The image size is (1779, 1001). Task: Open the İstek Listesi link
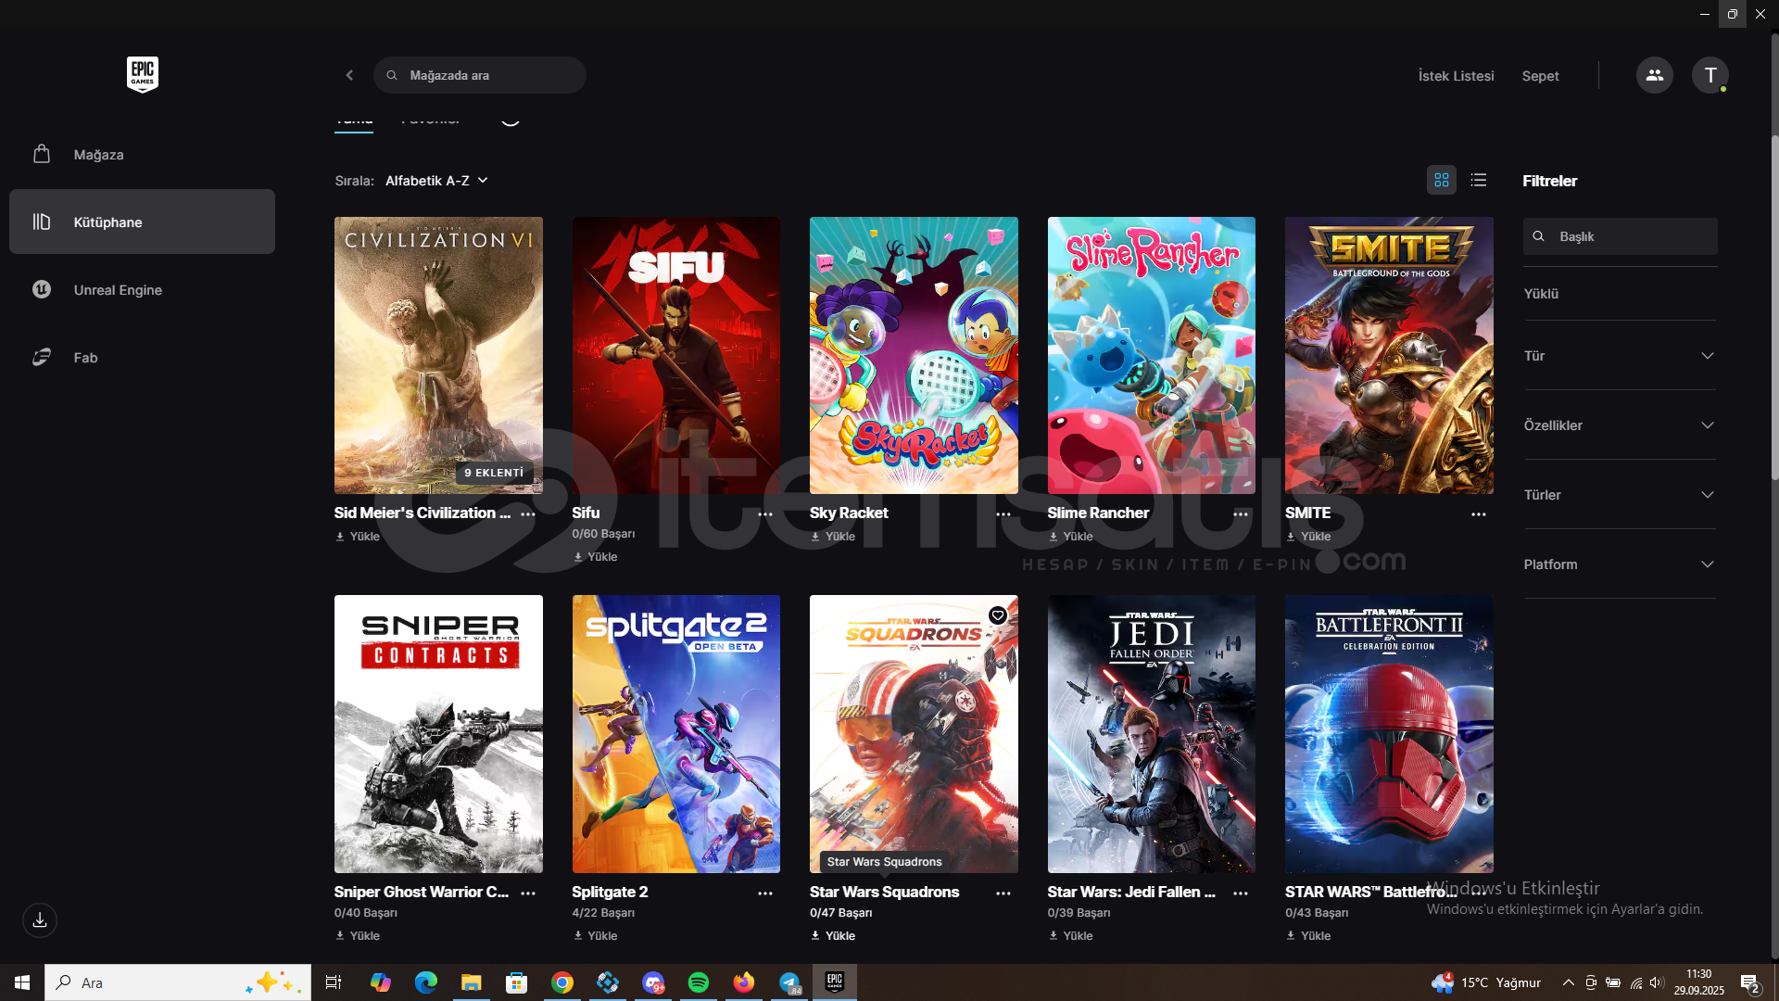point(1456,76)
